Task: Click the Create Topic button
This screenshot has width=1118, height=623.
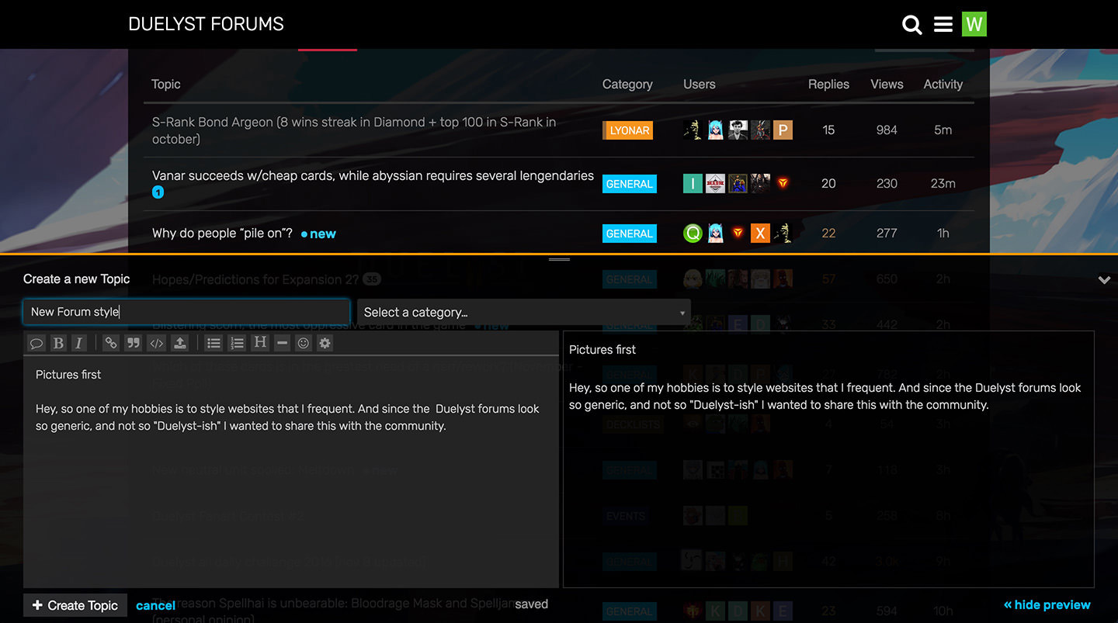Action: point(75,605)
